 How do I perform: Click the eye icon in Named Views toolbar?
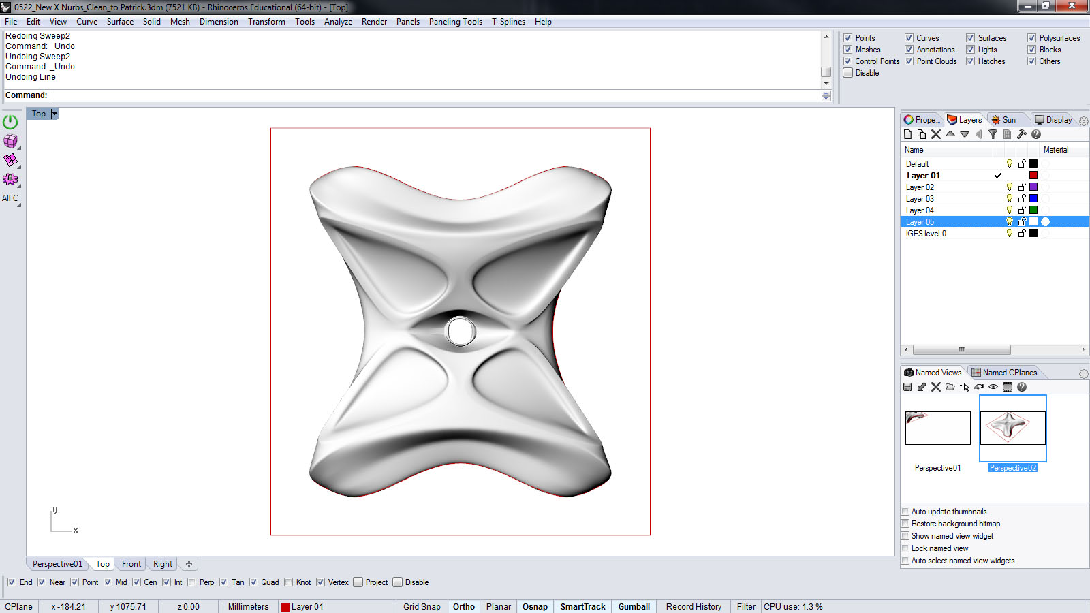[x=993, y=387]
